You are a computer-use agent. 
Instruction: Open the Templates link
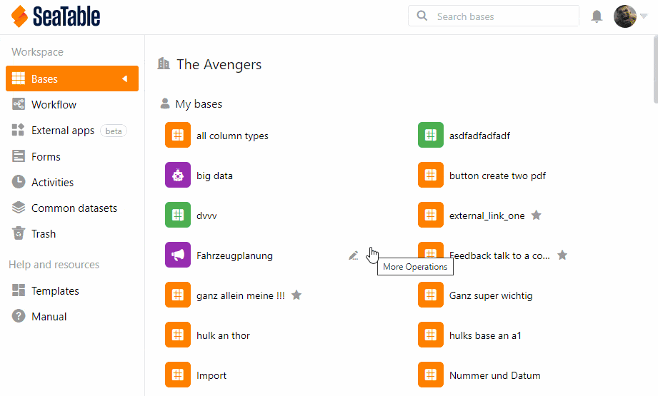(x=55, y=291)
